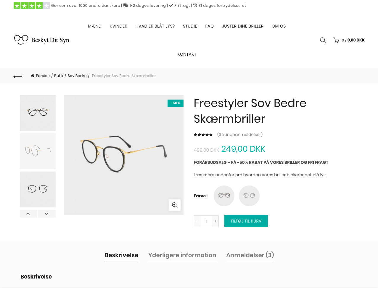Select the second product thumbnail
Screen dimensions: 378x288
click(x=38, y=151)
